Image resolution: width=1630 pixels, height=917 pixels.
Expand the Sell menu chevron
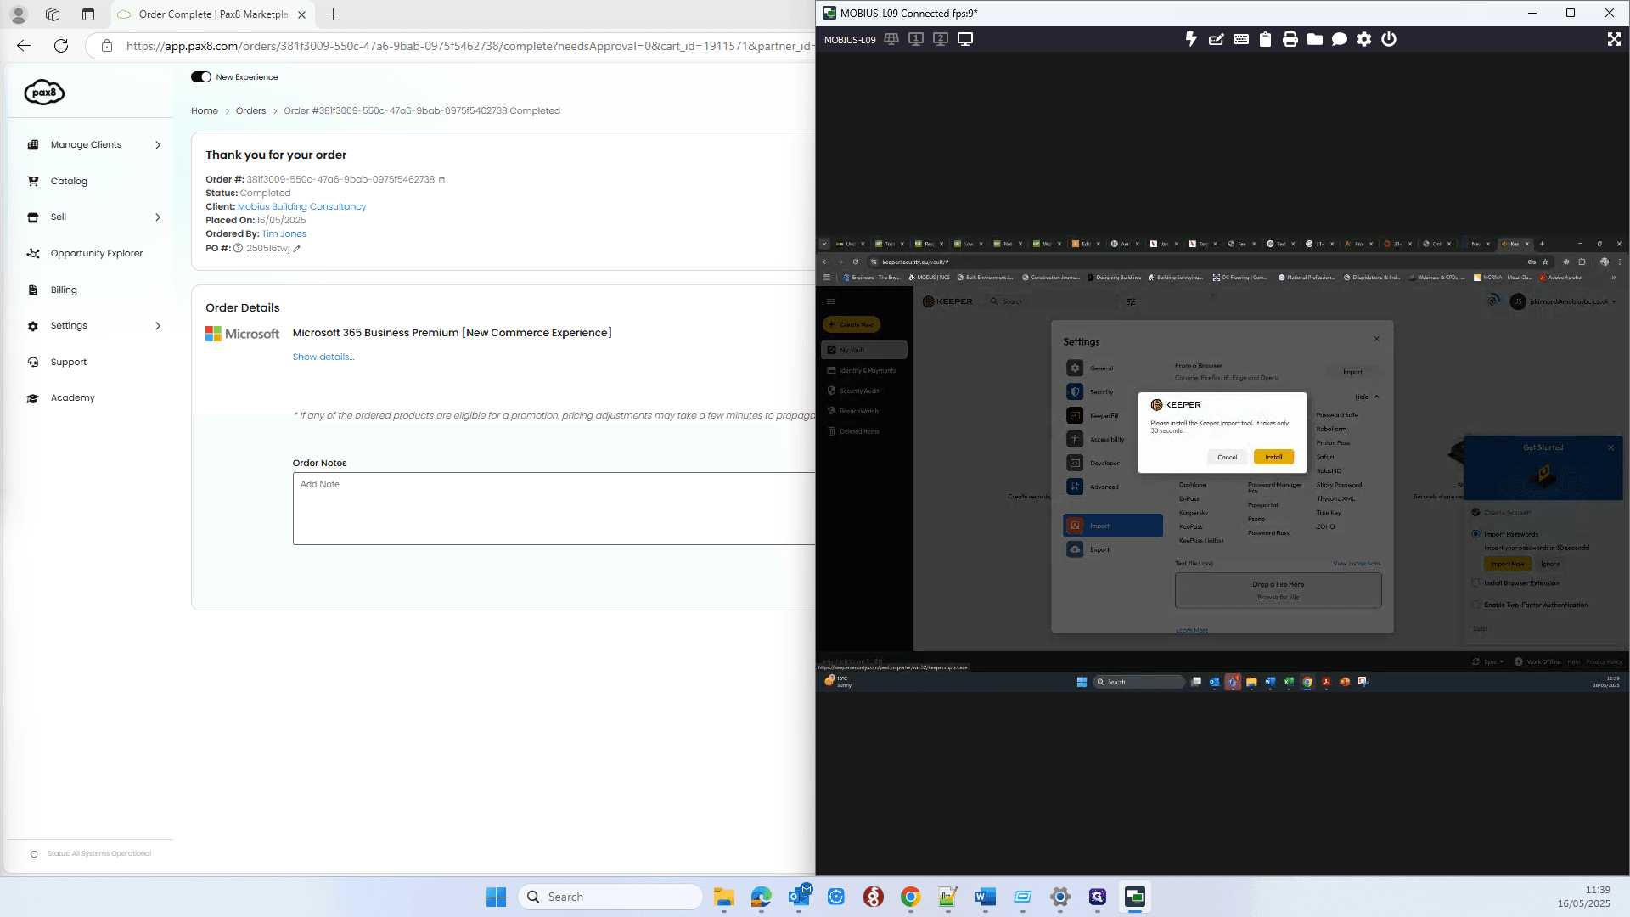pos(158,217)
